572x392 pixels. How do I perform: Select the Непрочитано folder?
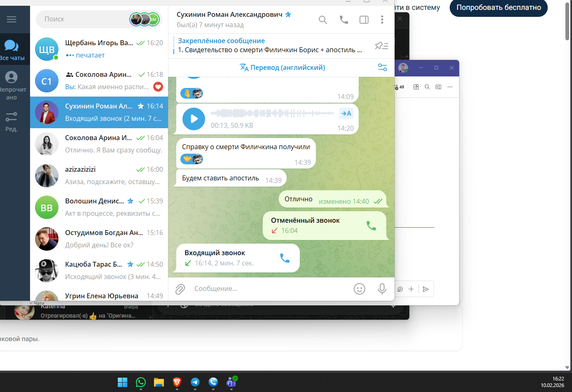(x=12, y=85)
